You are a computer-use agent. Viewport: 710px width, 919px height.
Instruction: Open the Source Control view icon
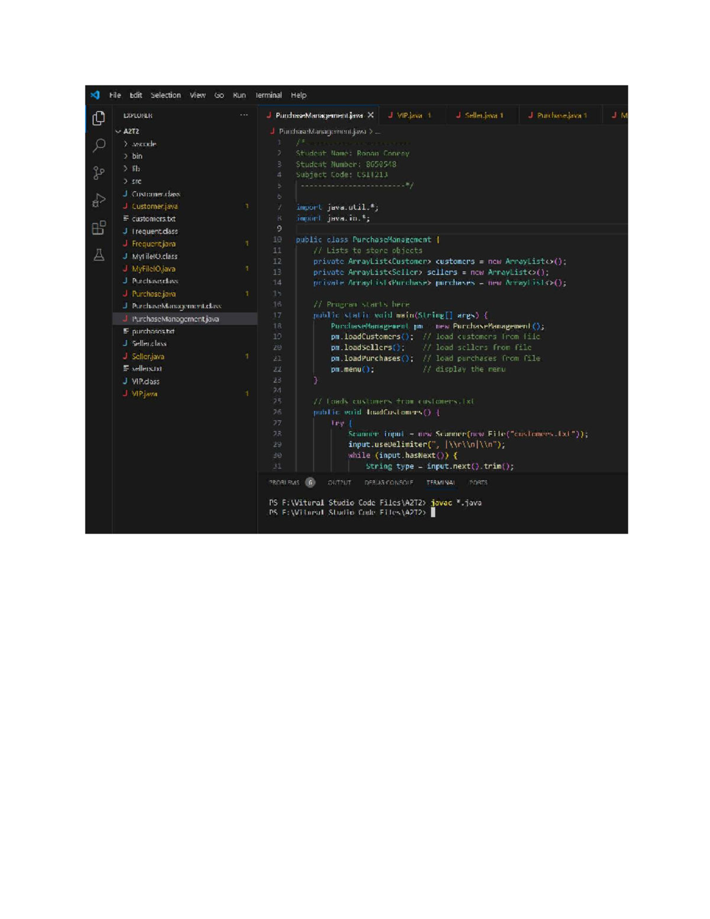tap(99, 173)
